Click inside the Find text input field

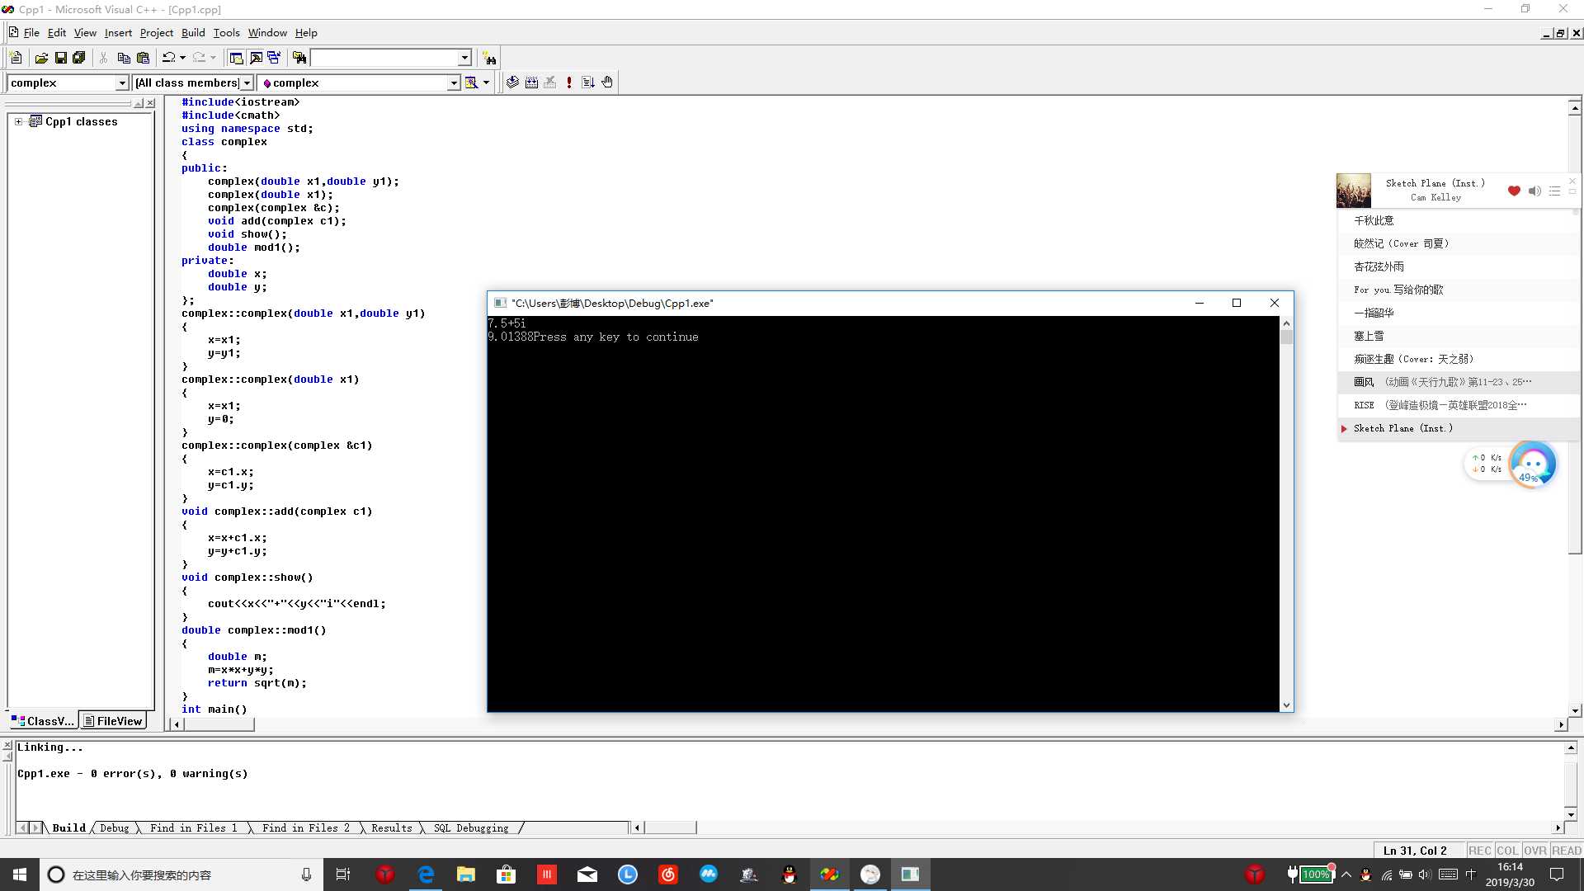(384, 58)
